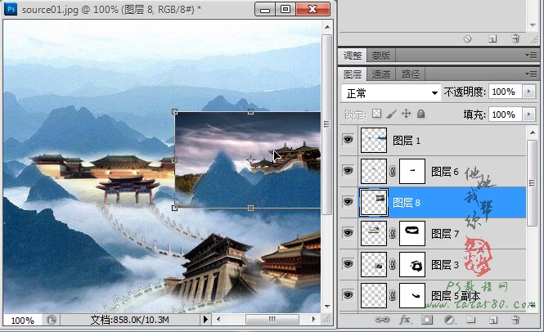Click the transform box top-left handle
Viewport: 544px width, 332px height.
[175, 112]
